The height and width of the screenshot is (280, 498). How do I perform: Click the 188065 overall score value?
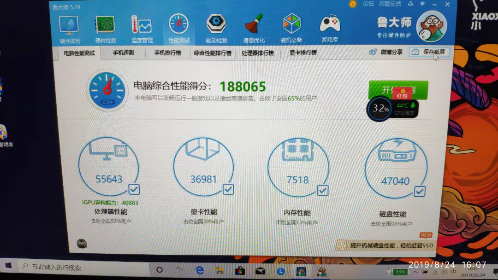pos(243,87)
